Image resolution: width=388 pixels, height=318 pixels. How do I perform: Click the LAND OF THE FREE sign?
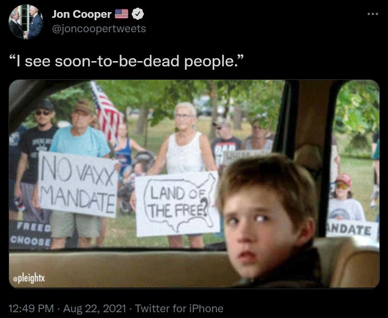tap(177, 204)
